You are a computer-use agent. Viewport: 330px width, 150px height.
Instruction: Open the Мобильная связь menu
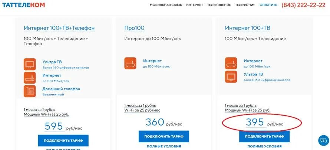166,5
